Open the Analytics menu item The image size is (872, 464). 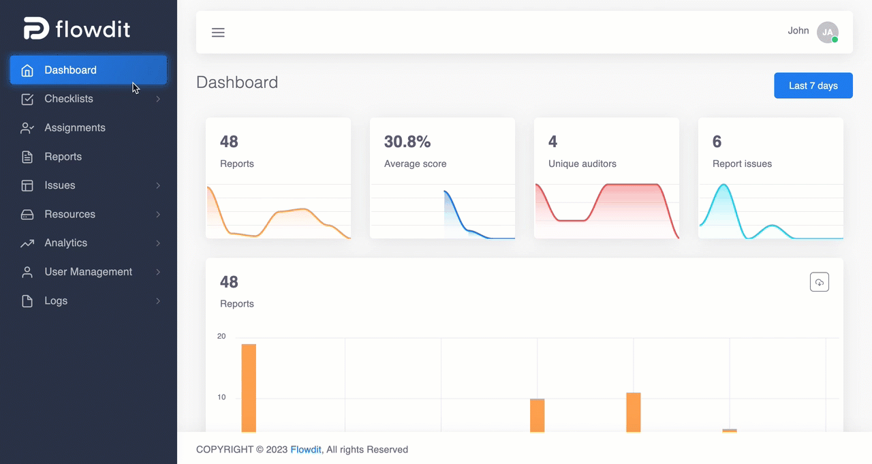(89, 243)
